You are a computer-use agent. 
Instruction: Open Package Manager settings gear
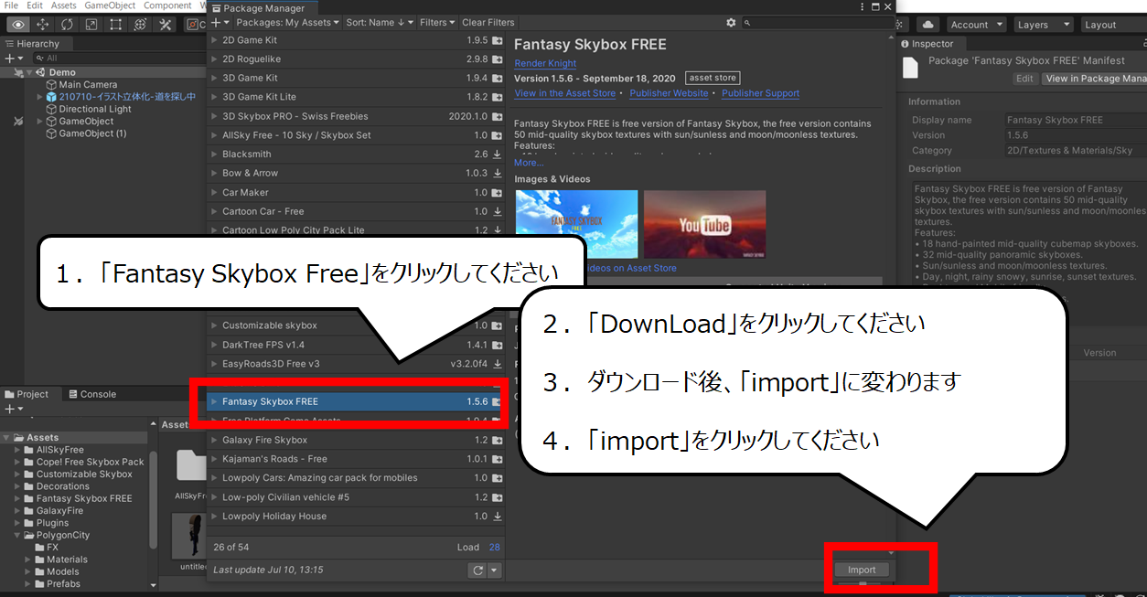tap(731, 22)
